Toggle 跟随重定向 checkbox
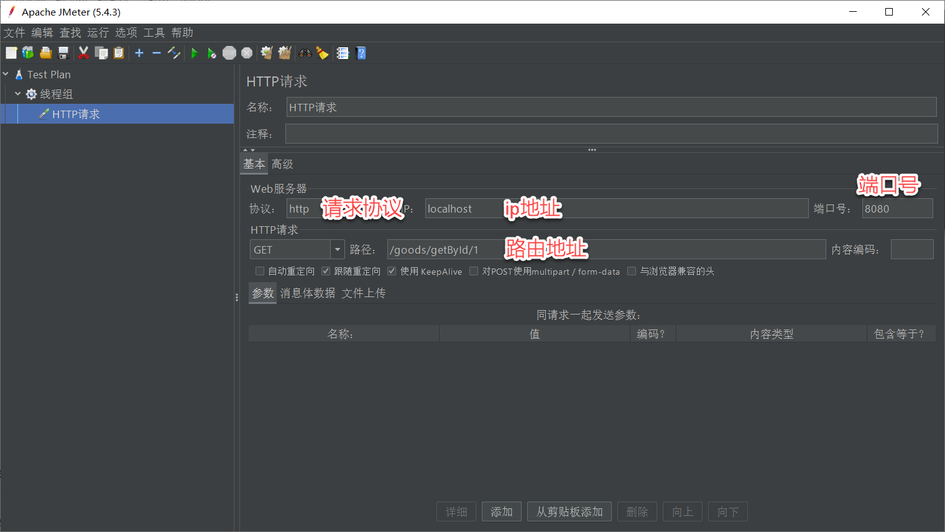Viewport: 945px width, 532px height. click(326, 271)
